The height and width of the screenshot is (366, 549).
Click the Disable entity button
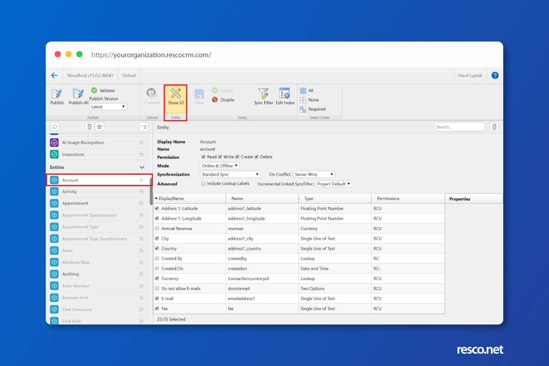click(223, 100)
